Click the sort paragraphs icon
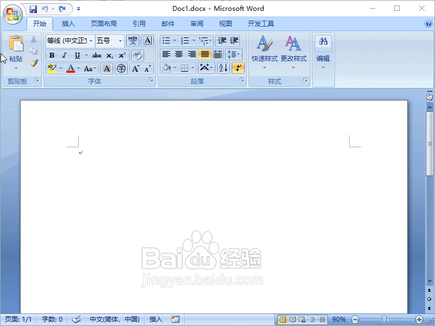Viewport: 435px width, 326px height. (223, 67)
